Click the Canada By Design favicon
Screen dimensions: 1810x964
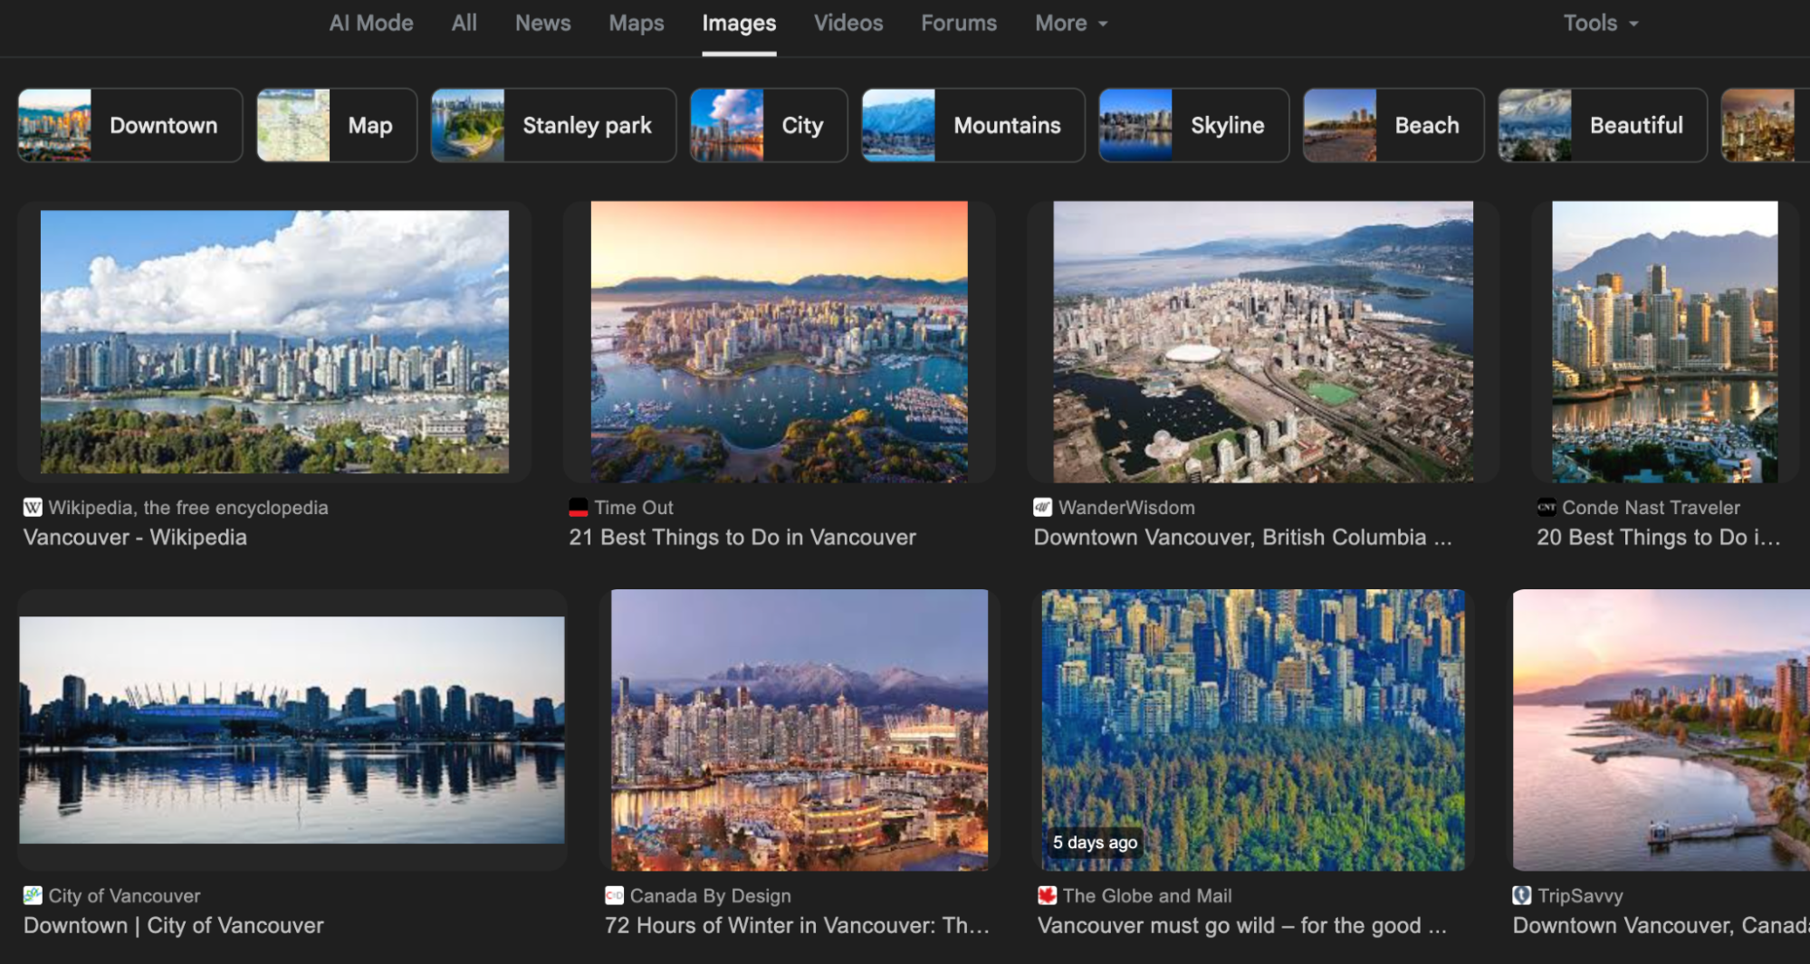tap(615, 896)
